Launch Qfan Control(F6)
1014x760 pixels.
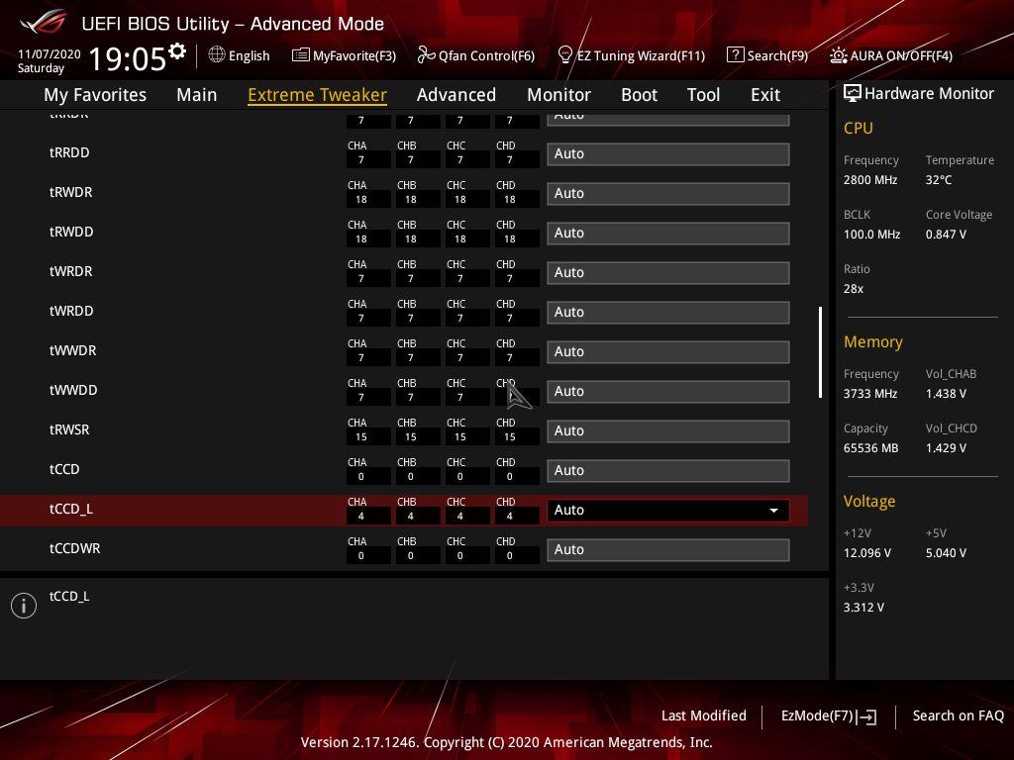(476, 55)
